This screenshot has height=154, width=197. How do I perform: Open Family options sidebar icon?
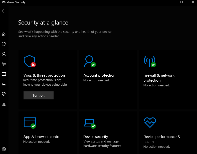point(4,104)
